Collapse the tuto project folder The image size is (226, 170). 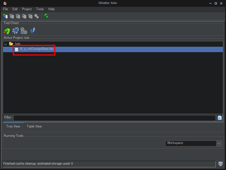pyautogui.click(x=5, y=44)
